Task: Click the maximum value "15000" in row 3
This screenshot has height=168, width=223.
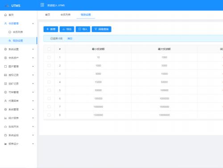Action: [x=165, y=74]
